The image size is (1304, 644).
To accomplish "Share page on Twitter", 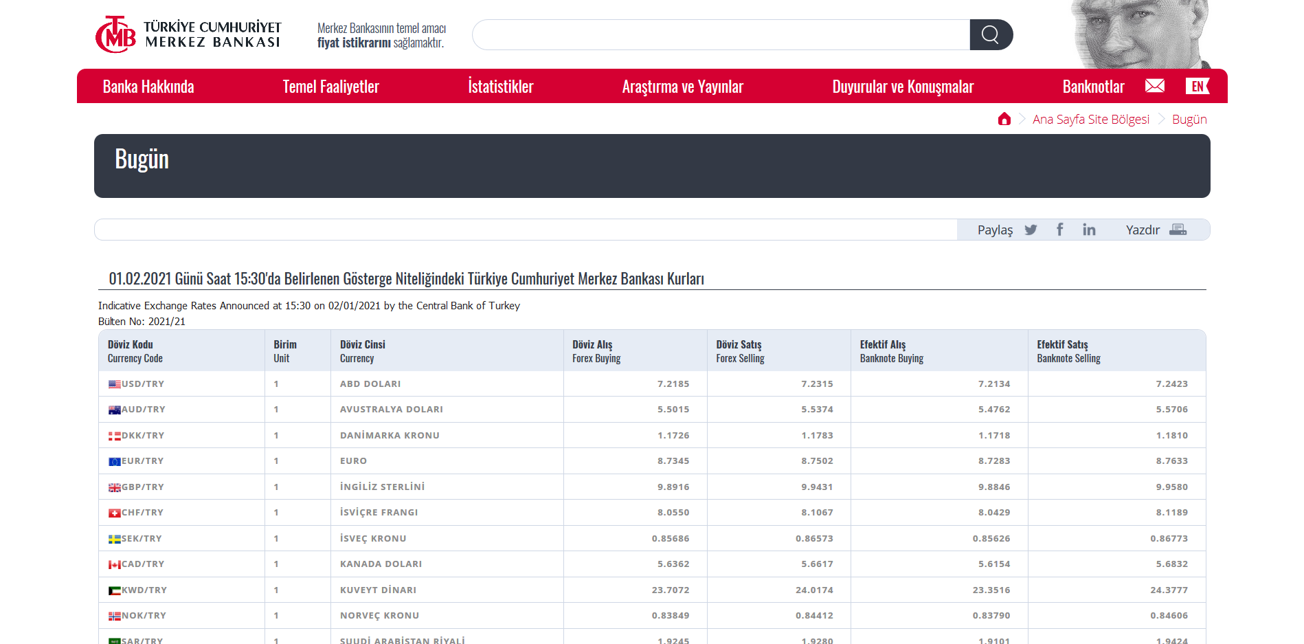I will click(1031, 230).
